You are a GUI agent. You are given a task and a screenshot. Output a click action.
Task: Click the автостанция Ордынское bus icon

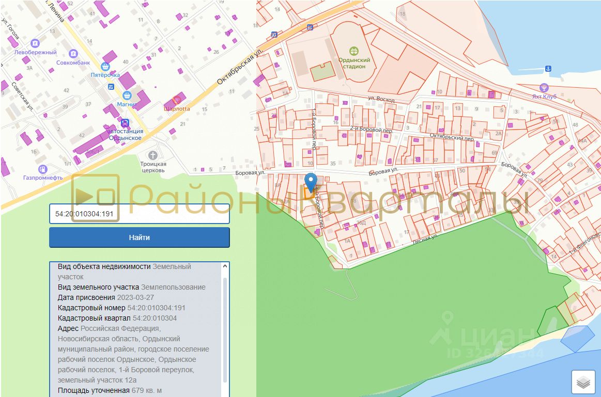click(125, 123)
